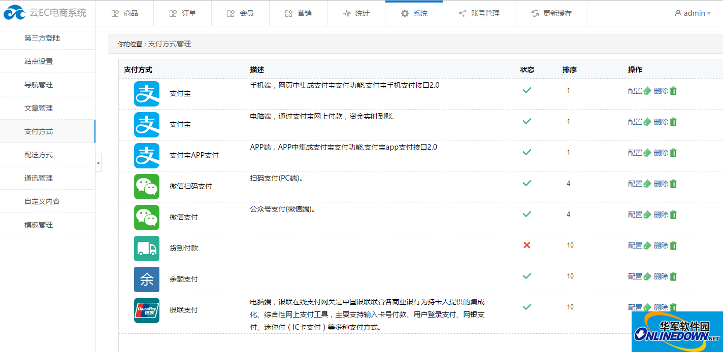The image size is (723, 352).
Task: Enable 货到付款 by clicking its red X status
Action: click(527, 245)
